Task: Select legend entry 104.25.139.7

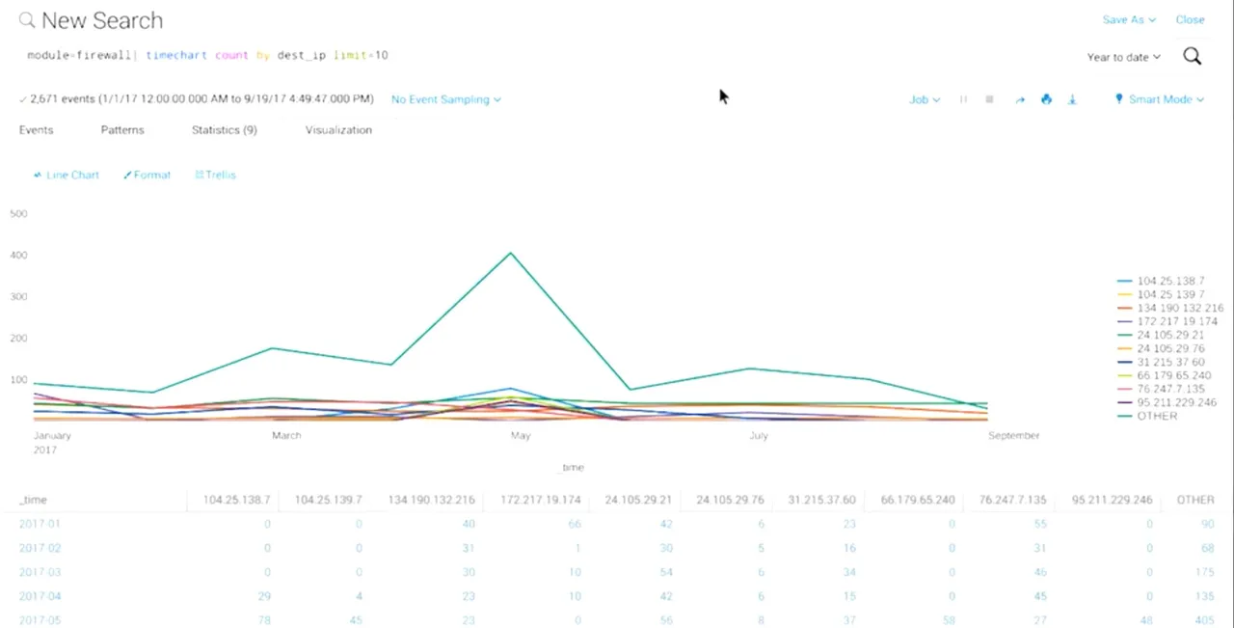Action: 1160,294
